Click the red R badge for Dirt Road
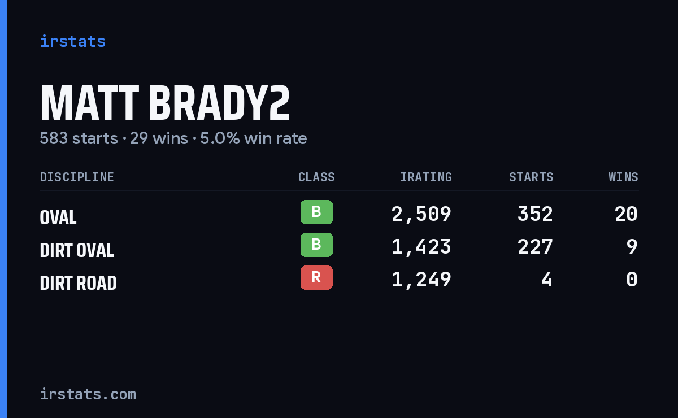 click(x=316, y=278)
